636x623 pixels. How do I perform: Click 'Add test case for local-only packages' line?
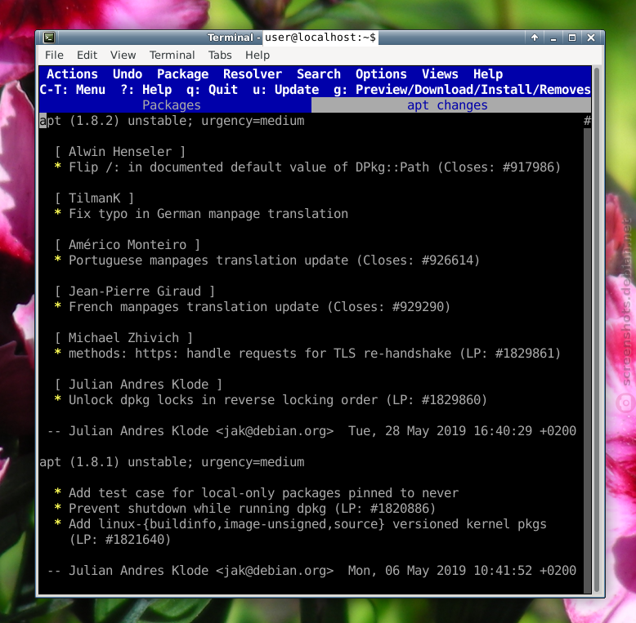point(256,493)
